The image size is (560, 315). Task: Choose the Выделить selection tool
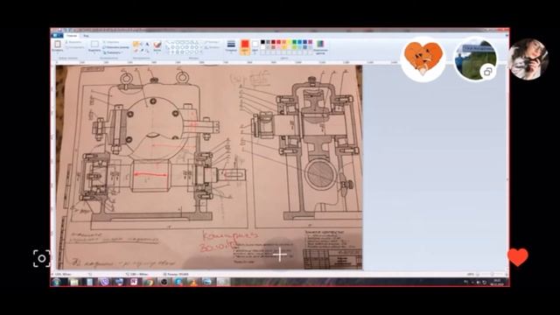(x=94, y=45)
